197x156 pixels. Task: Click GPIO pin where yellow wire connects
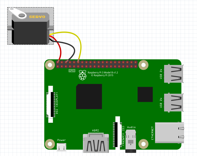click(x=78, y=62)
